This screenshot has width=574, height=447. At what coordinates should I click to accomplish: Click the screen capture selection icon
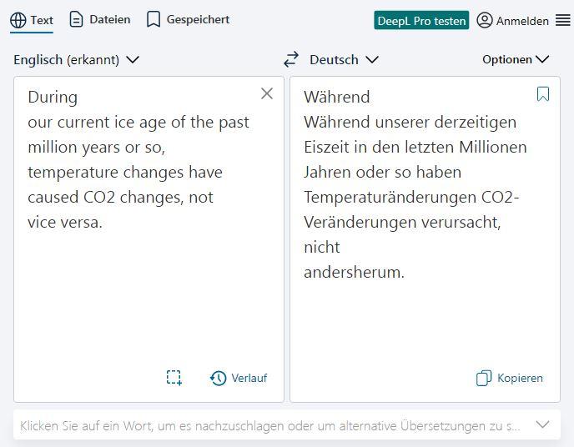(x=174, y=378)
